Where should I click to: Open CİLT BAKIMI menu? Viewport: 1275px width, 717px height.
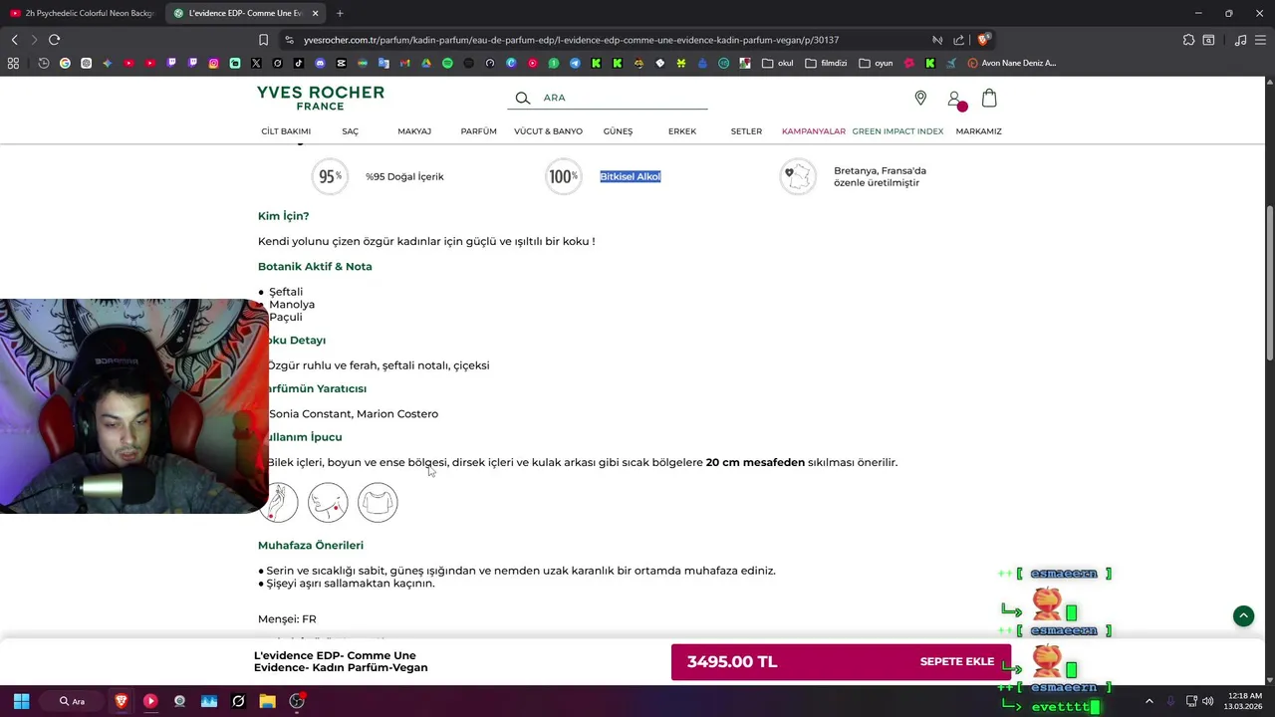pos(286,131)
